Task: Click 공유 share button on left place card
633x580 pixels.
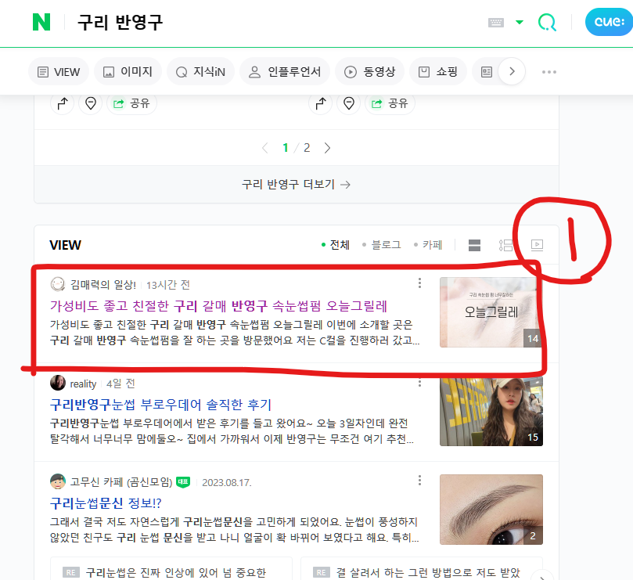Action: tap(132, 103)
